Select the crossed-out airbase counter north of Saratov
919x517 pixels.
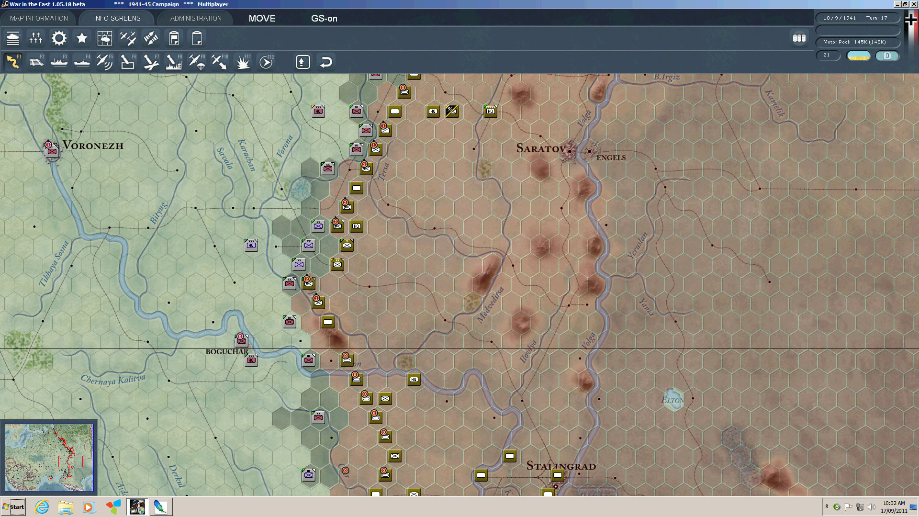pos(452,111)
